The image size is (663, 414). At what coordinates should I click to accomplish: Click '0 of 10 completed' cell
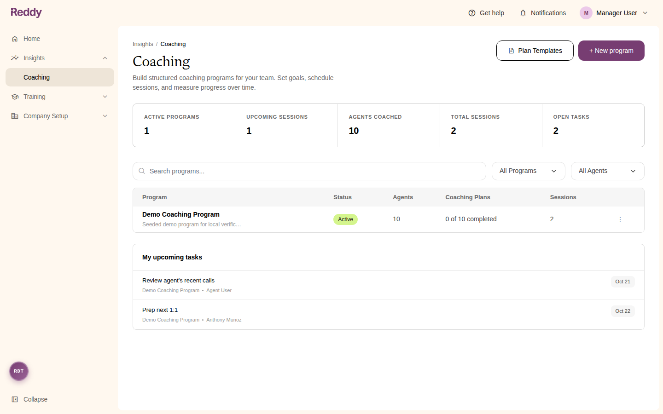pyautogui.click(x=471, y=219)
